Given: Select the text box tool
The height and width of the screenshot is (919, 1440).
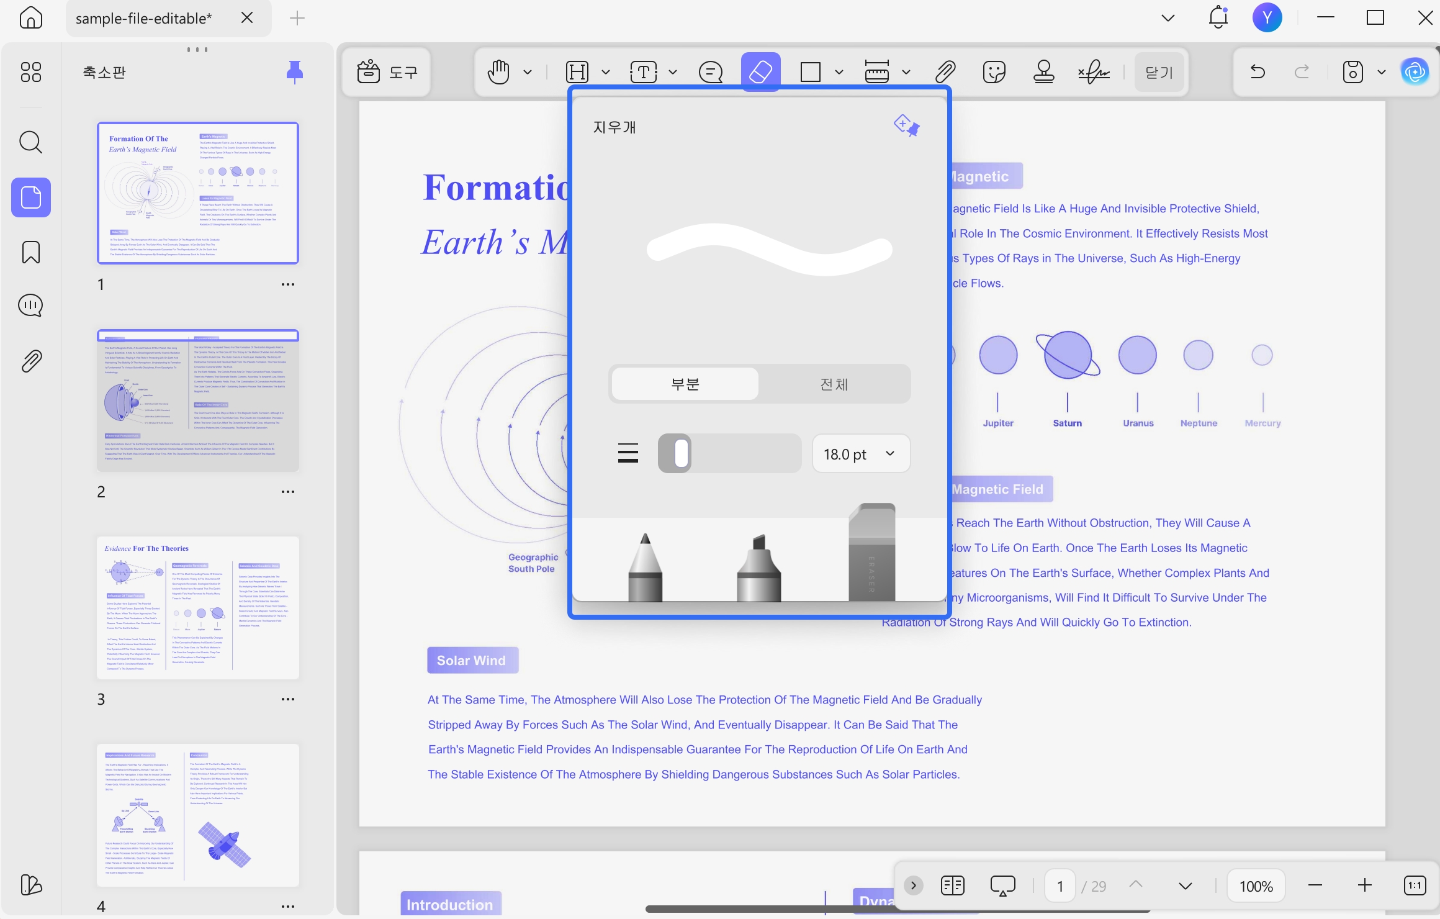Looking at the screenshot, I should pos(644,72).
